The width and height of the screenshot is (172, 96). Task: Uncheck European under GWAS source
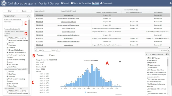point(8,48)
